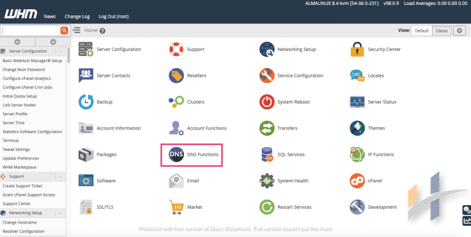Open the Locales speech bubble icon
The width and height of the screenshot is (471, 237).
[357, 76]
